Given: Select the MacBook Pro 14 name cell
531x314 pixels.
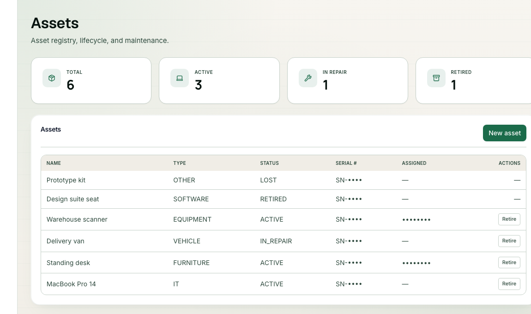Looking at the screenshot, I should [71, 284].
